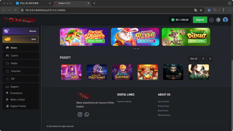Select the first carousel page indicator
Screen dimensions: 233x131
pos(135,49)
